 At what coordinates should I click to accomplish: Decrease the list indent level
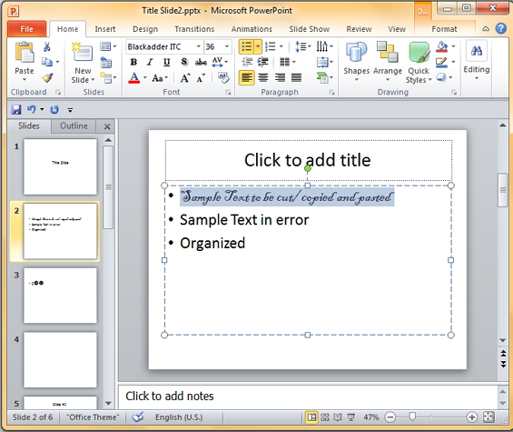tap(247, 62)
